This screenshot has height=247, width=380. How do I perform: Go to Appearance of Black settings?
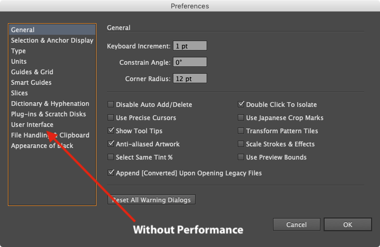[x=42, y=146]
